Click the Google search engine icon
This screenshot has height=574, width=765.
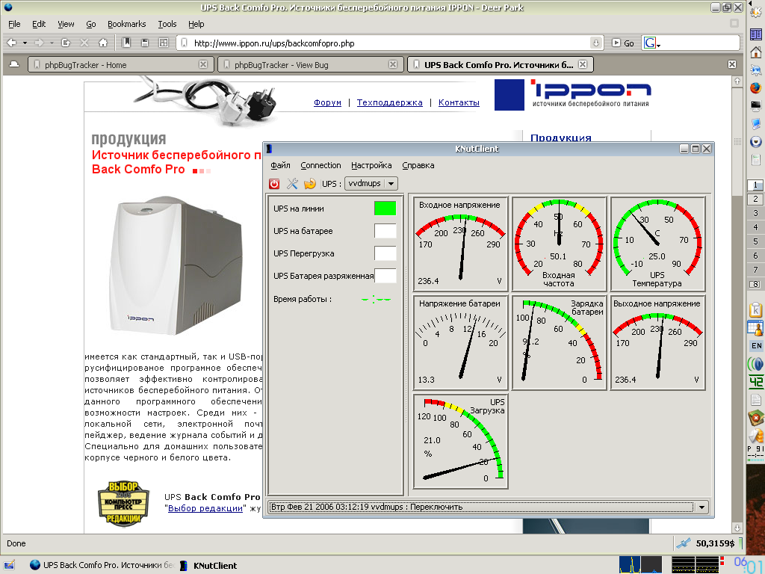tap(649, 43)
